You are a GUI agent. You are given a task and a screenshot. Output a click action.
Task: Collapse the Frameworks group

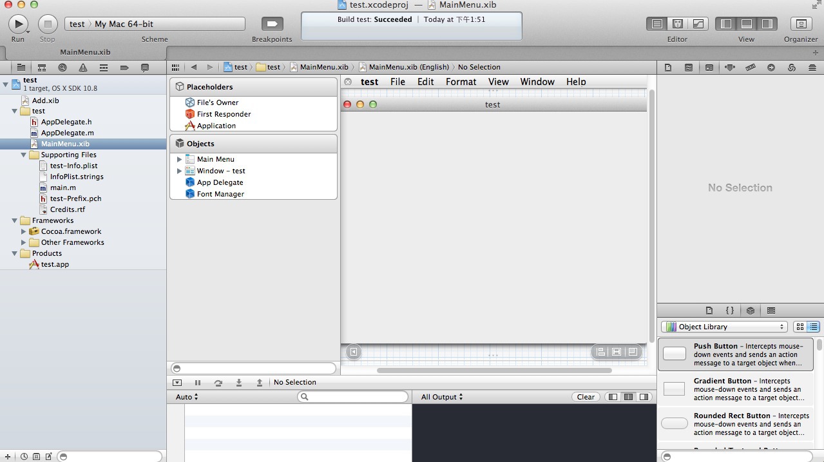[15, 220]
